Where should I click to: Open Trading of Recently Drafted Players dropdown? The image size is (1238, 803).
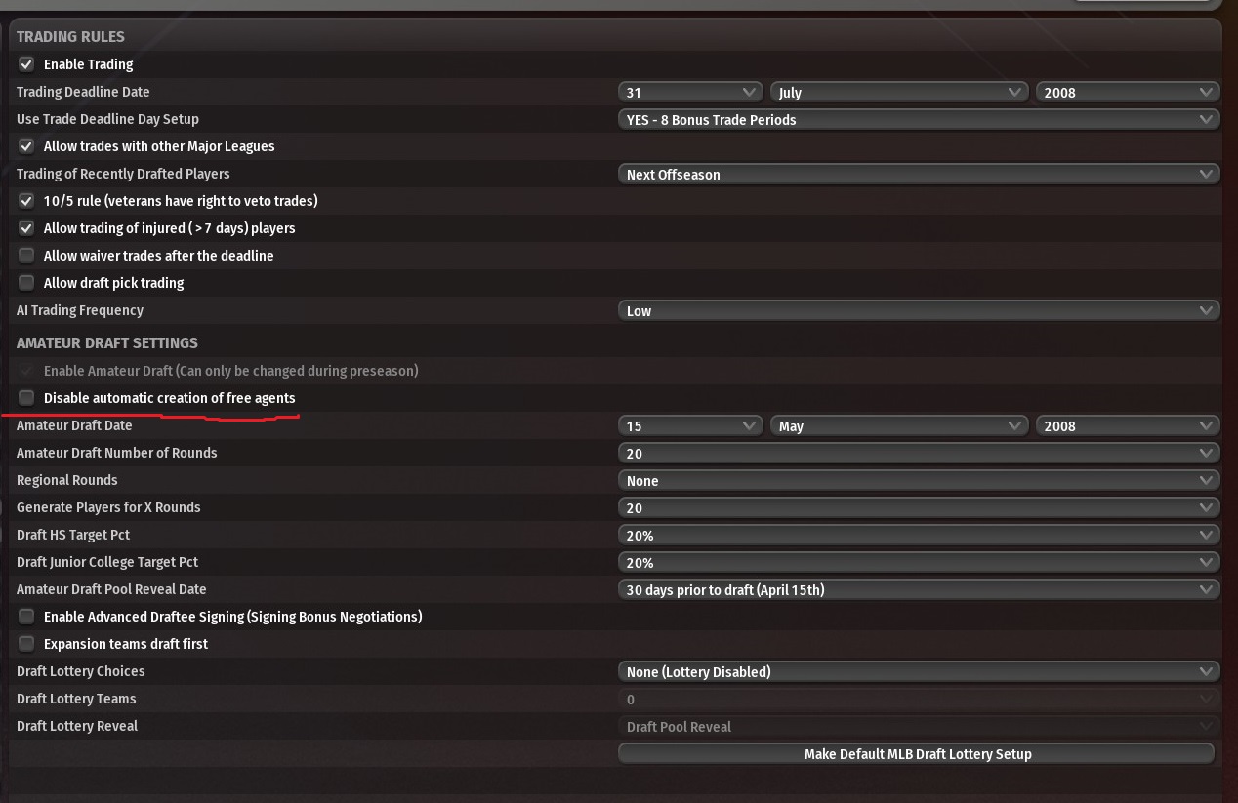pos(918,175)
